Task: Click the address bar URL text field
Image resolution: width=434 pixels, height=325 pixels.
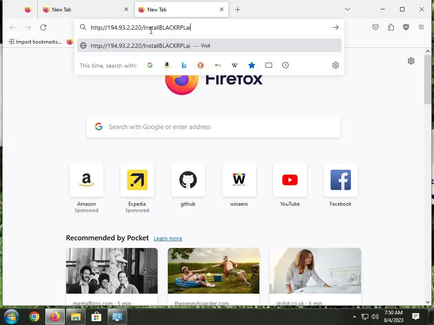Action: coord(209,28)
